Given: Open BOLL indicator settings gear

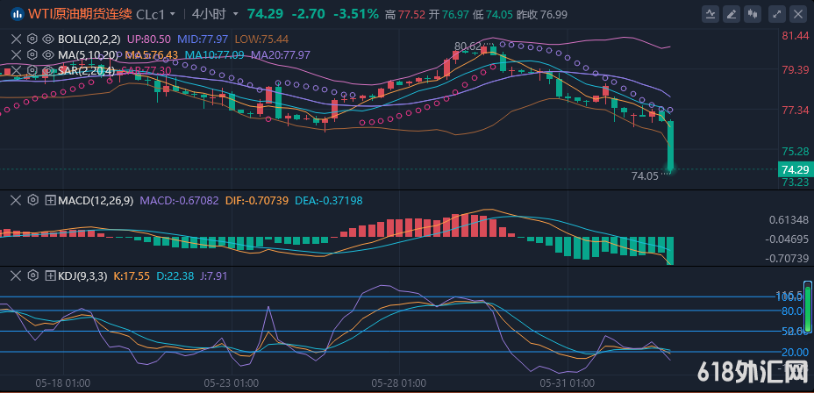Looking at the screenshot, I should 32,39.
